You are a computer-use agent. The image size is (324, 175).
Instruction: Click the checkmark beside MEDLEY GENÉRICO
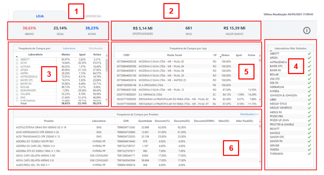(309, 108)
